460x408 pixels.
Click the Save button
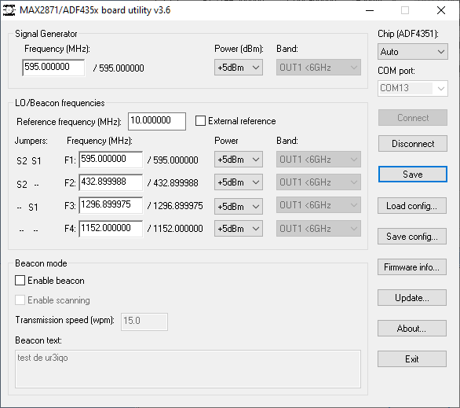point(412,175)
